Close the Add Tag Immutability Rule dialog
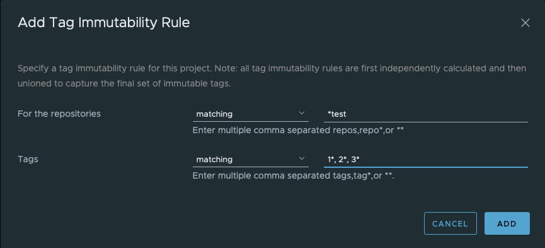The image size is (545, 248). [x=525, y=23]
